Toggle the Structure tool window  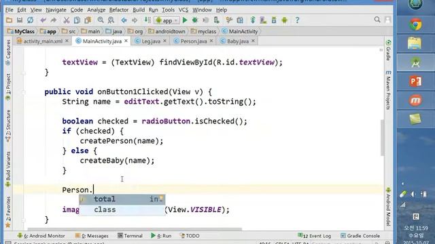8,126
